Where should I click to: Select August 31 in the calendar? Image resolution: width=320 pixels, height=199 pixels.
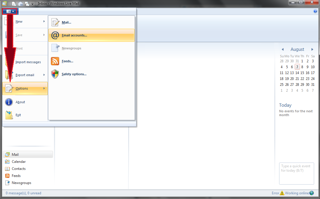(x=313, y=84)
